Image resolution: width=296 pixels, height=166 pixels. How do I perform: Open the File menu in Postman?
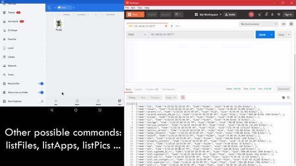[x=127, y=8]
